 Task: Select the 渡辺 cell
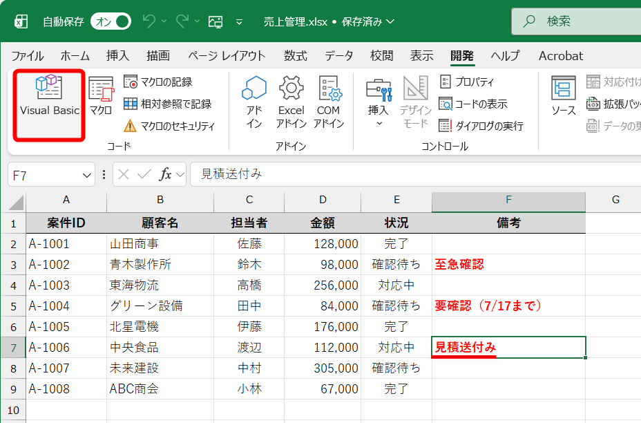249,348
